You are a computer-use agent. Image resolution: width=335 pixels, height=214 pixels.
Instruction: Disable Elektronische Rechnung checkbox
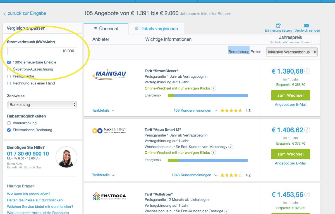9,130
